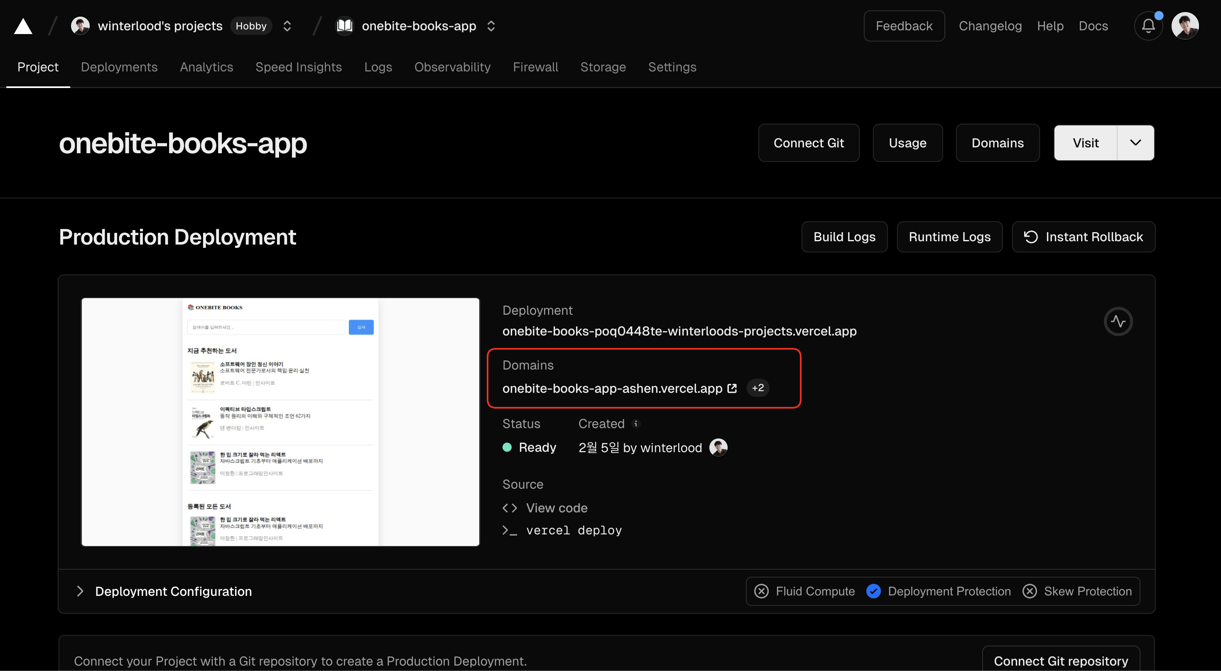Click the Visit button

coord(1086,143)
